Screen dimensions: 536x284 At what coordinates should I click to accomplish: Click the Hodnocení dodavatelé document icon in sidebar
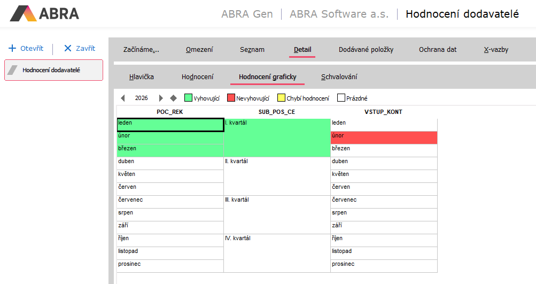click(13, 70)
